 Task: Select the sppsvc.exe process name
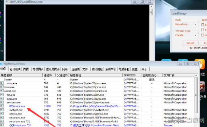pyautogui.click(x=16, y=114)
